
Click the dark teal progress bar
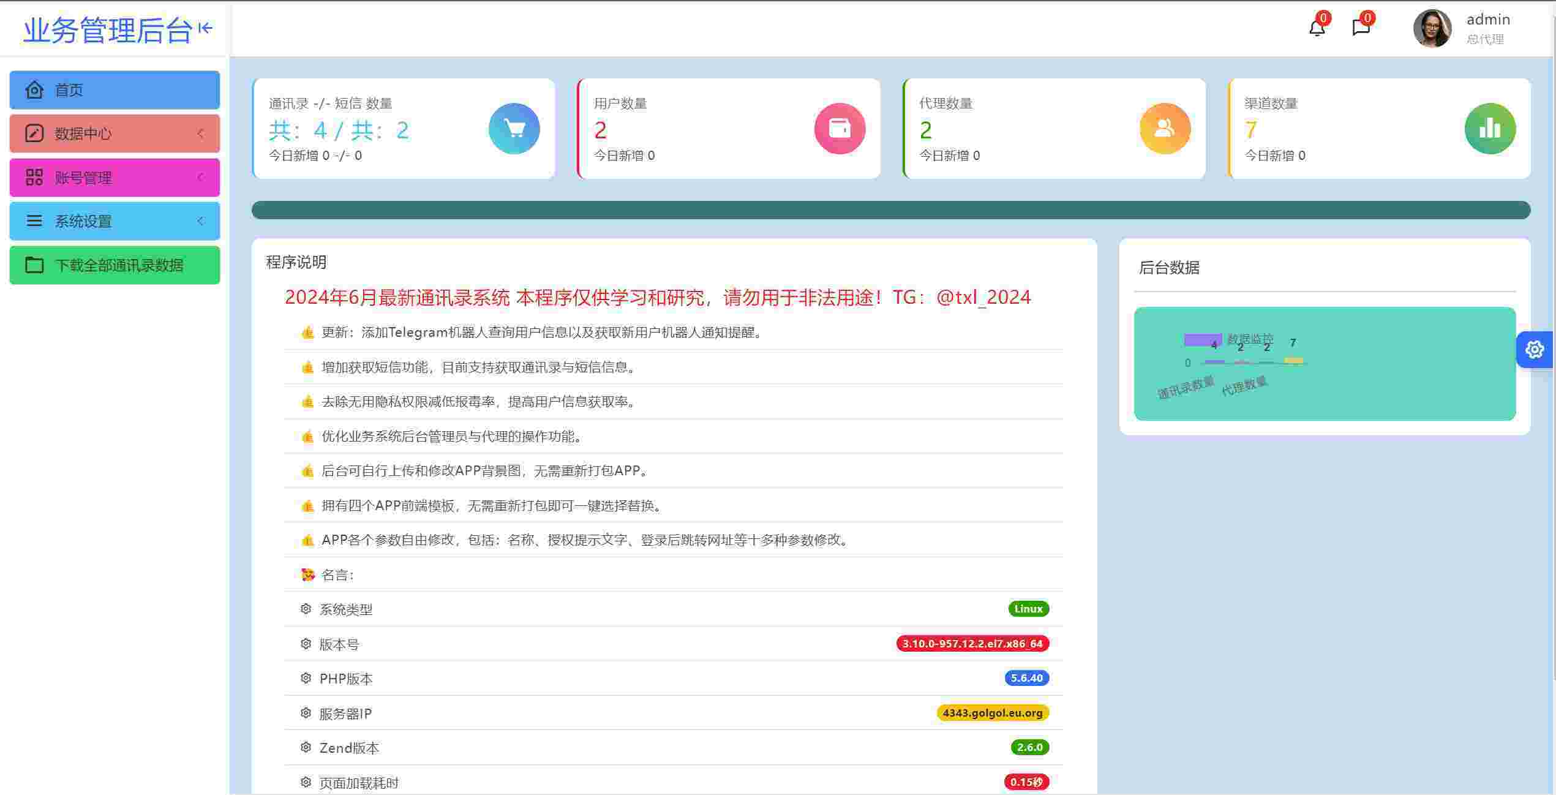891,210
